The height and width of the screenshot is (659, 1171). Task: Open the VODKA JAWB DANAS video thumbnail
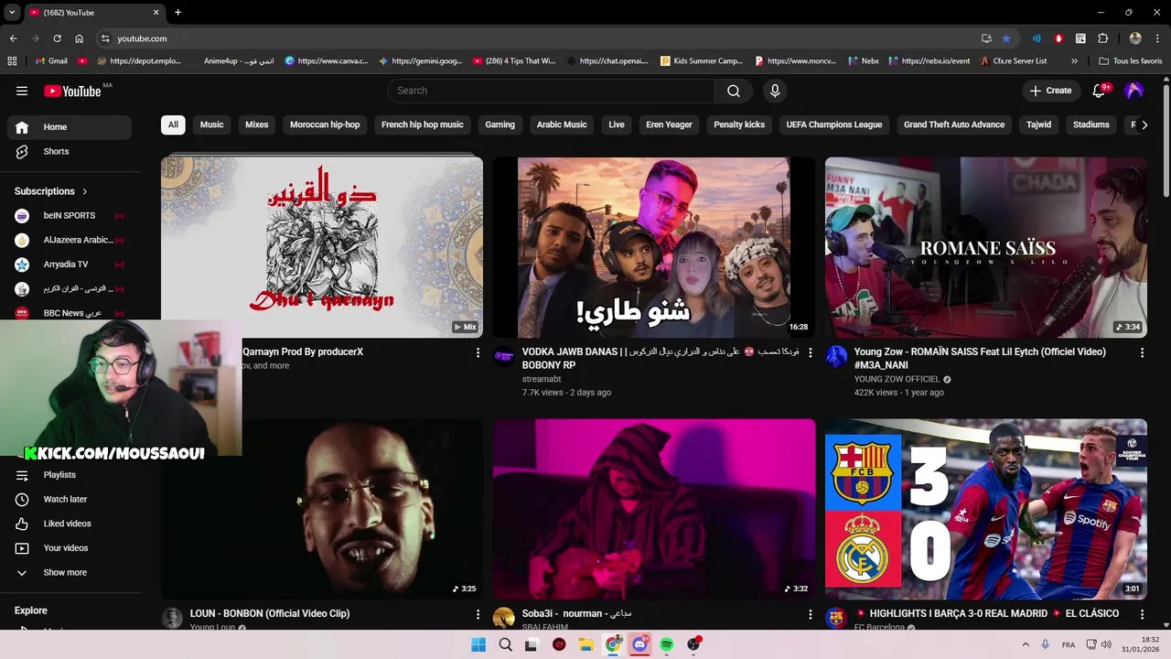pyautogui.click(x=654, y=247)
